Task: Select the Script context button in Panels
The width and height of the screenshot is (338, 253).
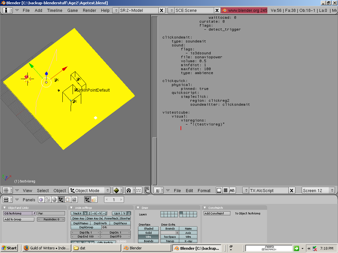Action: [48, 200]
